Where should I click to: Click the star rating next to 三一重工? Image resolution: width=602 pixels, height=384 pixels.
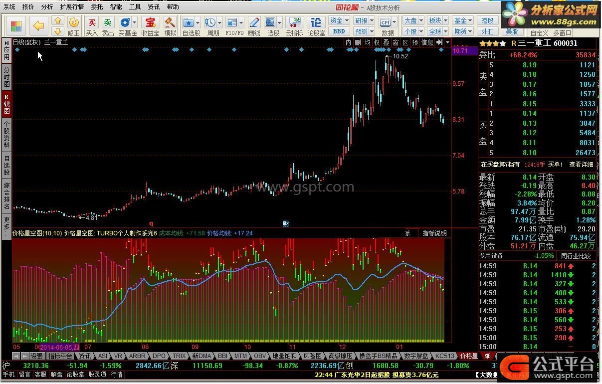pos(492,43)
